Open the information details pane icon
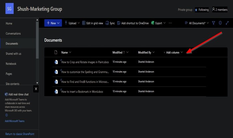The image size is (233, 138). [220, 23]
